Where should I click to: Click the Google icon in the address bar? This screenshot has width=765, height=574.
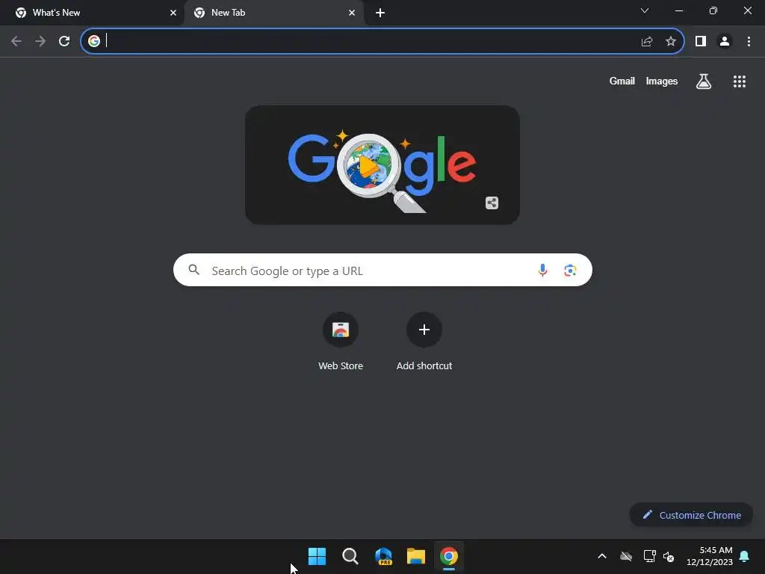coord(94,41)
